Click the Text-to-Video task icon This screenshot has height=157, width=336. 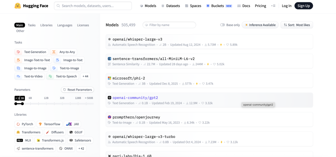[x=18, y=76]
